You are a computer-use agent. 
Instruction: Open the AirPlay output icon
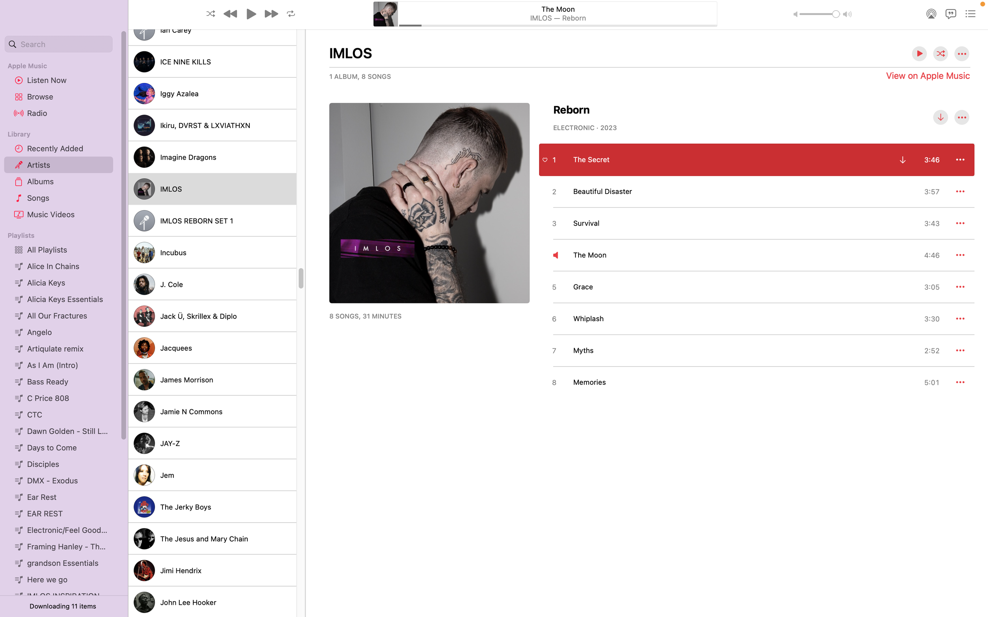(x=931, y=14)
